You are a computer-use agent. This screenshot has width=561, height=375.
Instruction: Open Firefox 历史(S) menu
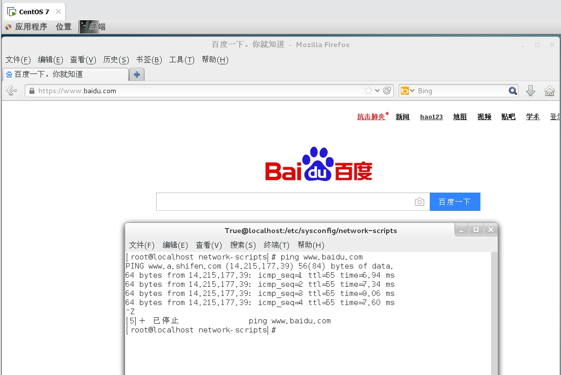coord(116,60)
